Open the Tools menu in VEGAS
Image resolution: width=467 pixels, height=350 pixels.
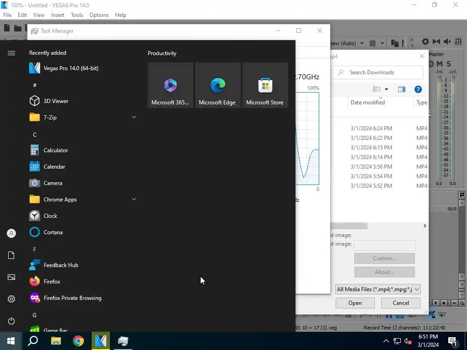pyautogui.click(x=77, y=15)
